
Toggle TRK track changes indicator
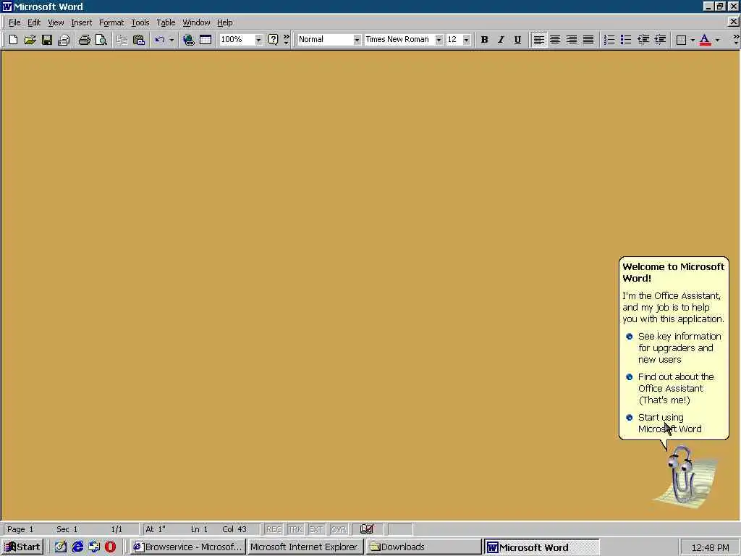[x=295, y=529]
